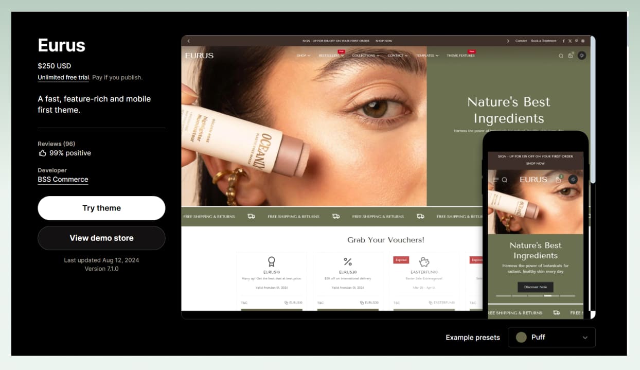
Task: Toggle dark mode sun icon in desktop header
Action: pos(581,56)
